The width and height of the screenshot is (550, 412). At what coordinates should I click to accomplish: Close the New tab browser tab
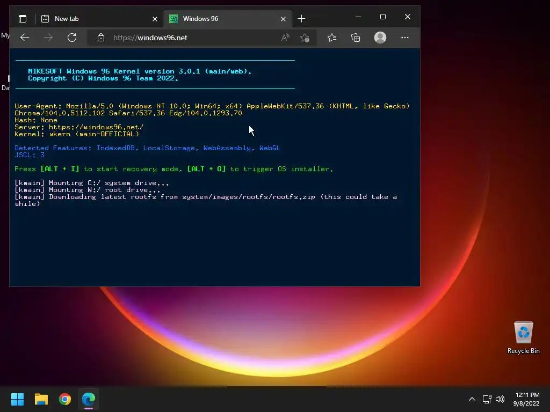[x=155, y=19]
